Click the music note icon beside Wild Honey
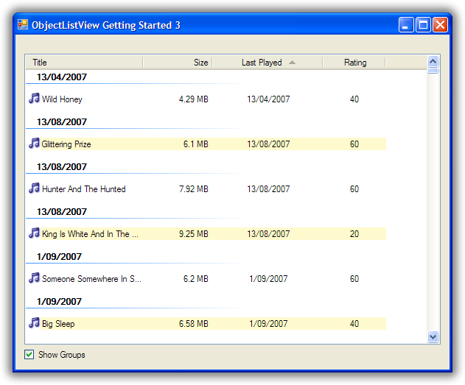The height and width of the screenshot is (385, 465). [34, 99]
